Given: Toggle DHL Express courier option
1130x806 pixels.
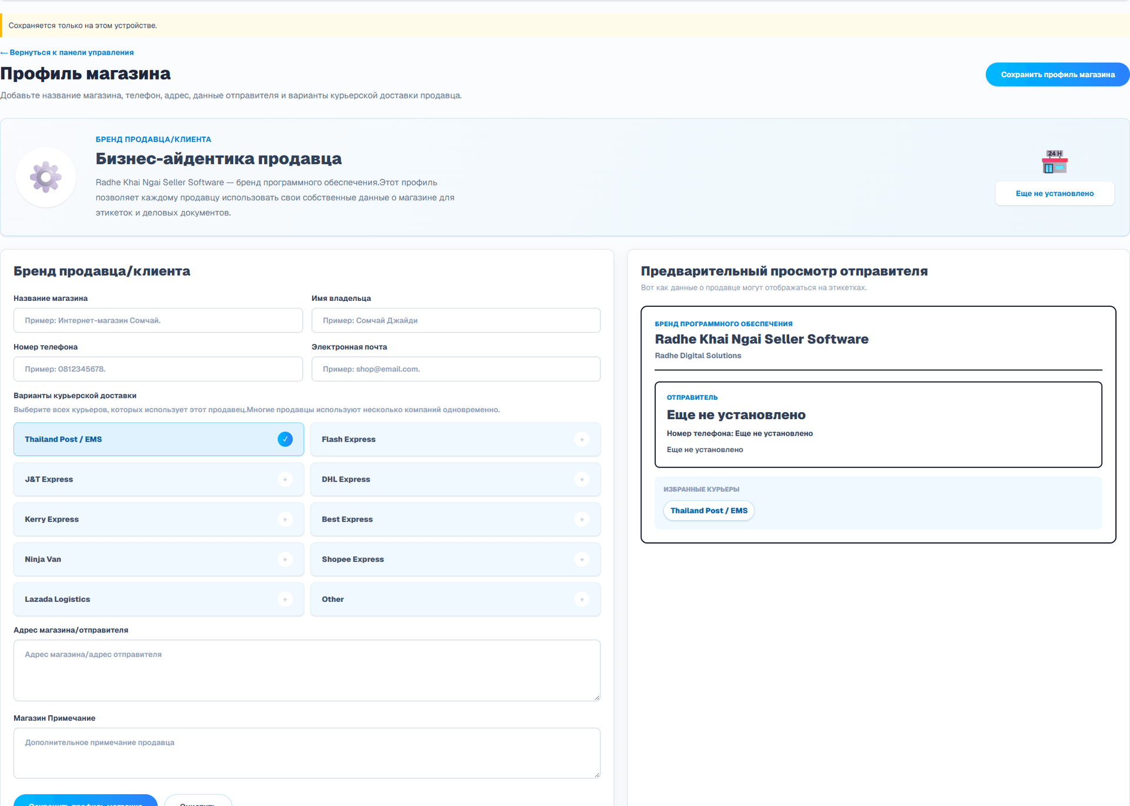Looking at the screenshot, I should pos(455,479).
